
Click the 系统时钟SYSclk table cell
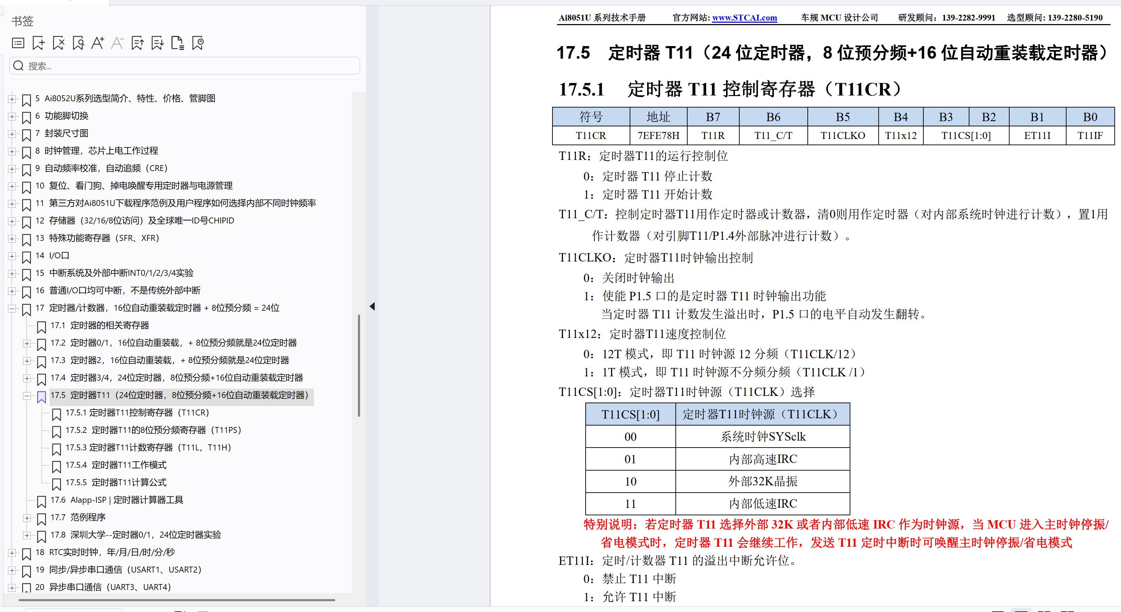[762, 437]
